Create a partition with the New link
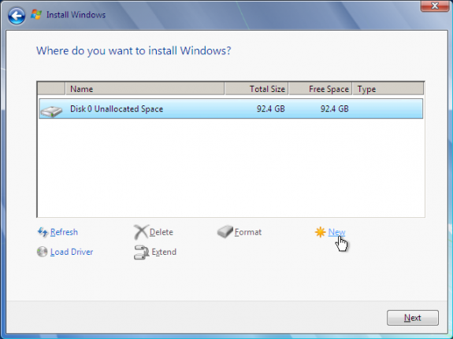Screen dimensions: 453x339 pos(336,232)
